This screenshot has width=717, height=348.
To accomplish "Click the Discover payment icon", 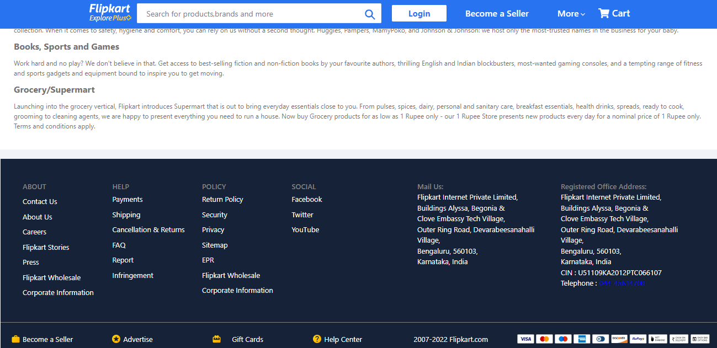I will pyautogui.click(x=619, y=339).
